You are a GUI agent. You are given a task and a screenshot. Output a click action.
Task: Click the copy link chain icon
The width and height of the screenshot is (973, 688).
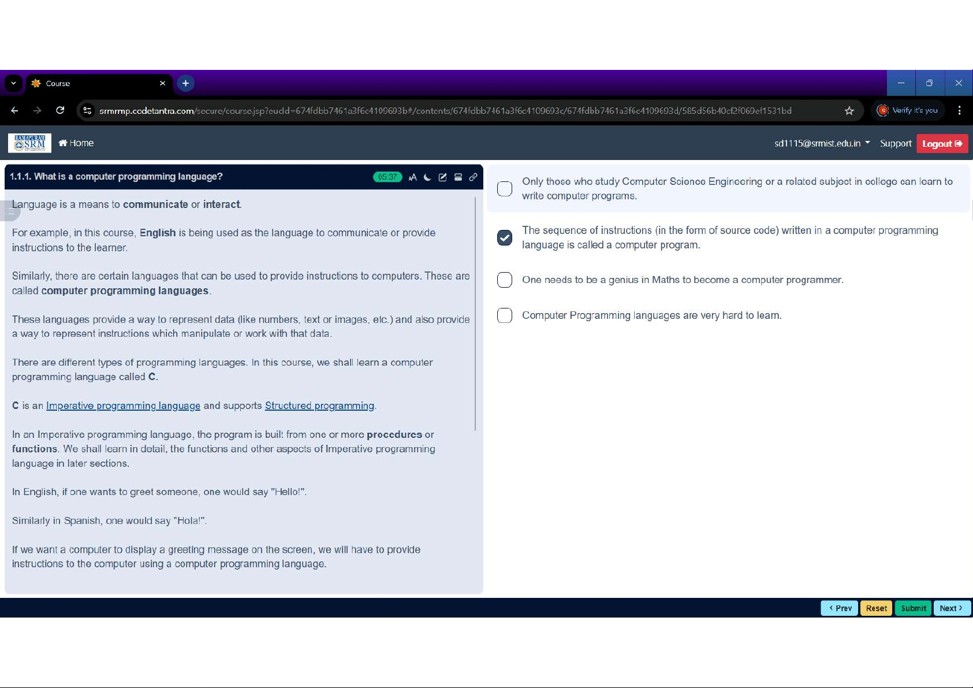pyautogui.click(x=473, y=177)
